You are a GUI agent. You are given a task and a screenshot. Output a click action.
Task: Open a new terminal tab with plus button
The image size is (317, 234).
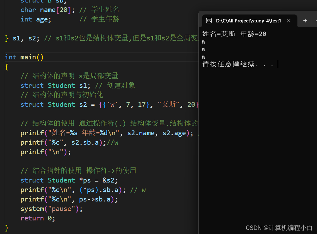coord(305,21)
